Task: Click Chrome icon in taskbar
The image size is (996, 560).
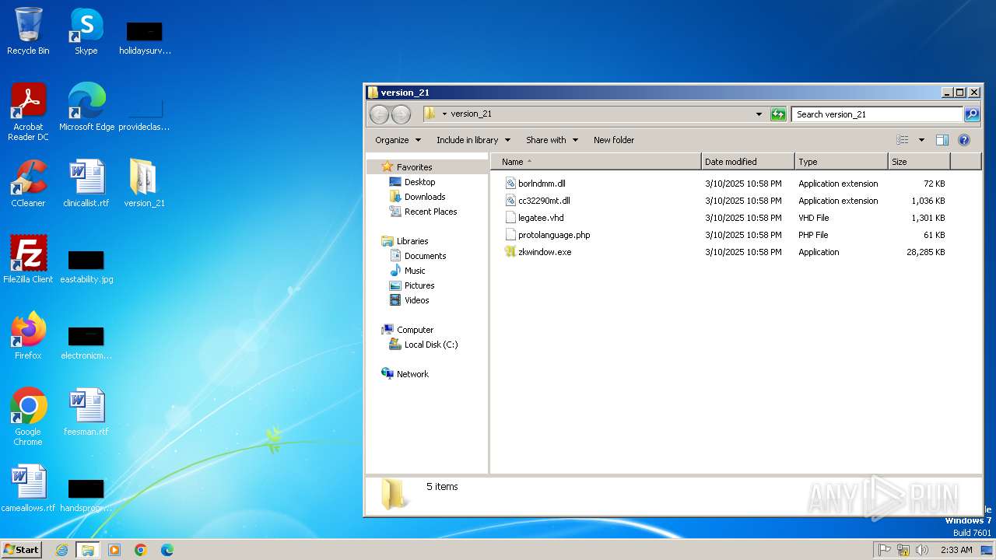Action: pyautogui.click(x=141, y=550)
